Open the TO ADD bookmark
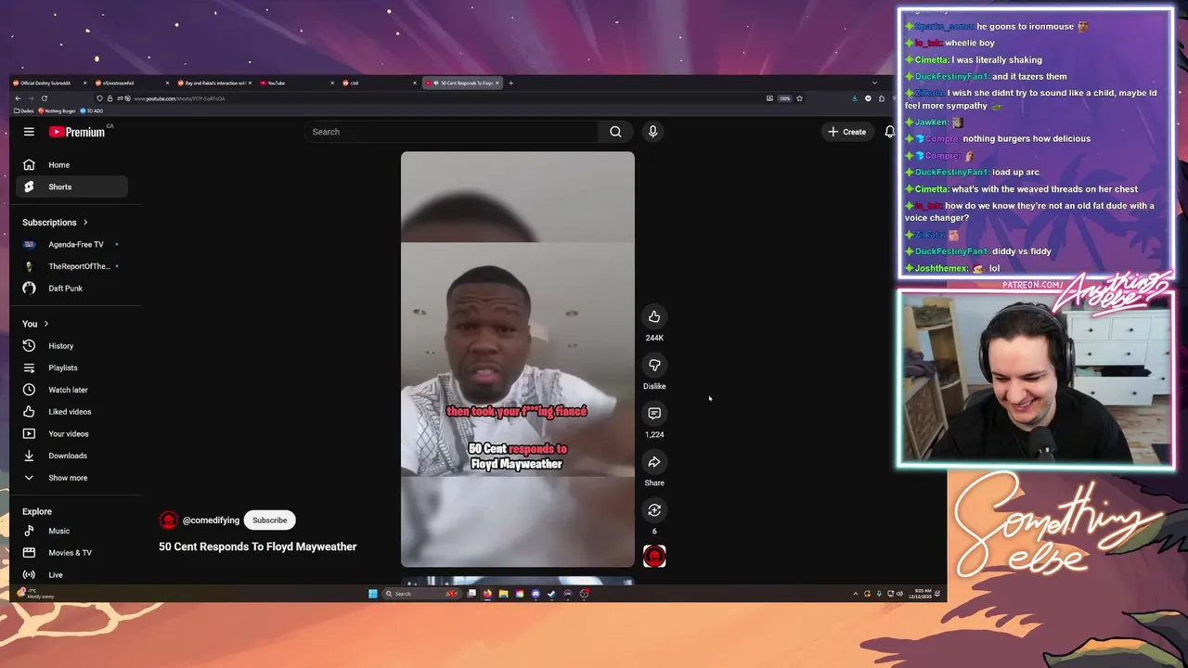 point(92,110)
